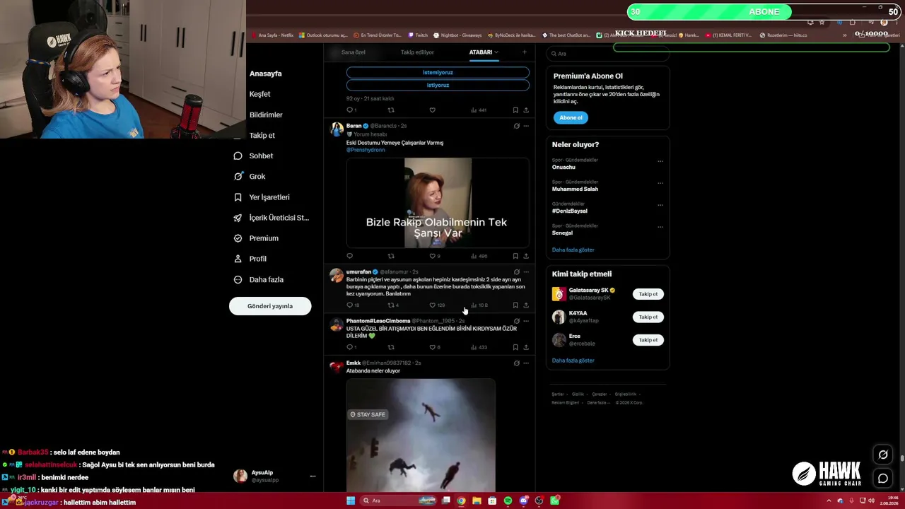This screenshot has height=509, width=905.
Task: Open more options on umurafan's post
Action: coord(525,272)
